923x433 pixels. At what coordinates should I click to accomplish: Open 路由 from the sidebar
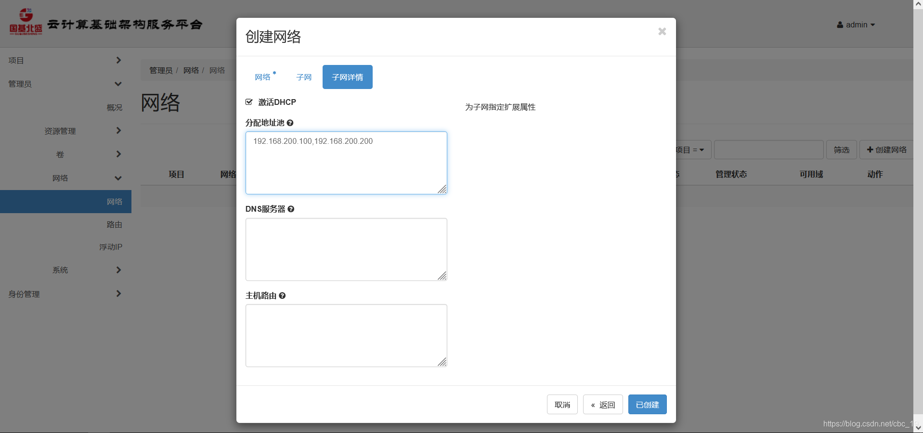pos(115,224)
